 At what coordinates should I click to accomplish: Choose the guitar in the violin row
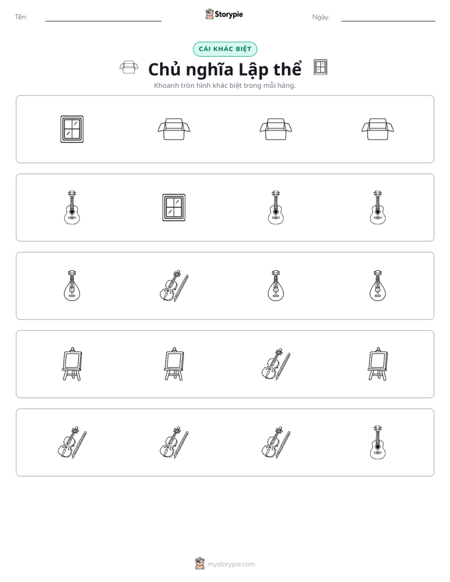(x=378, y=442)
